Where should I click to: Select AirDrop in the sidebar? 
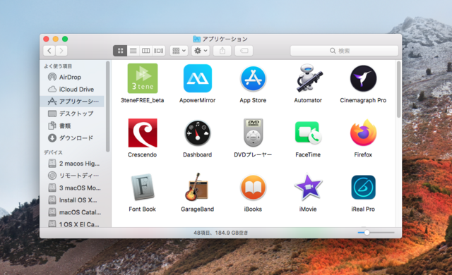72,77
